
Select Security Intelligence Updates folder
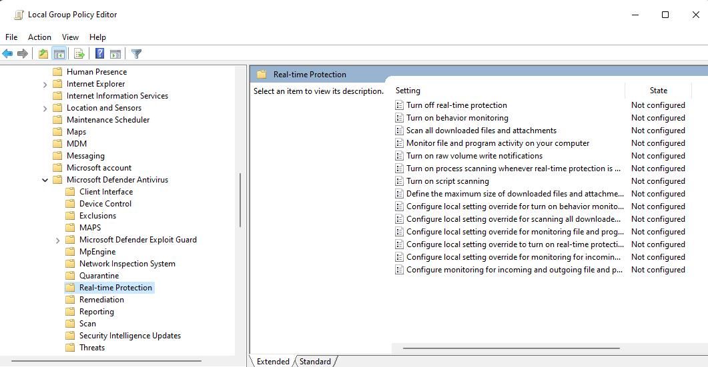(x=130, y=336)
